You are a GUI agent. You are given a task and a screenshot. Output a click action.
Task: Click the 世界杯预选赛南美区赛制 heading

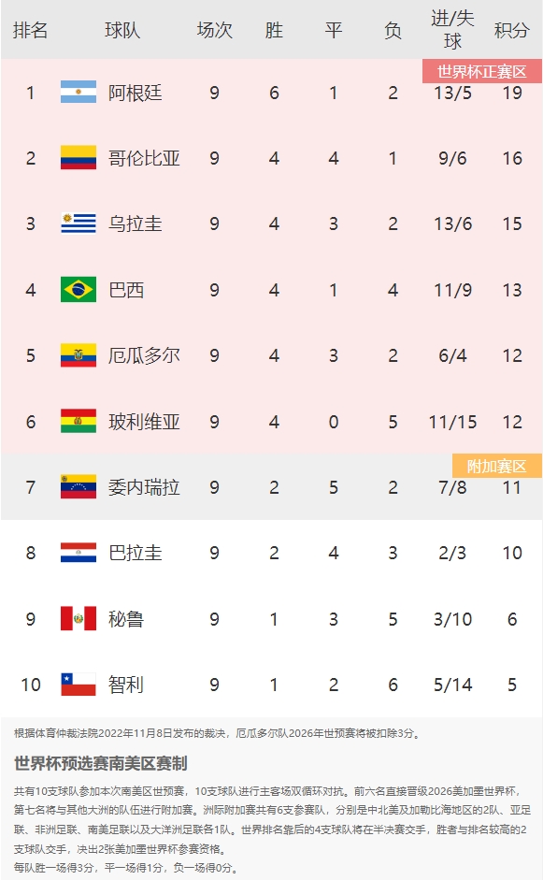[100, 763]
